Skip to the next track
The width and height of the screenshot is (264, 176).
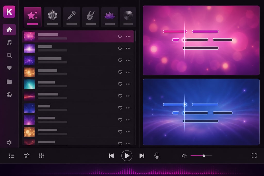(x=142, y=156)
